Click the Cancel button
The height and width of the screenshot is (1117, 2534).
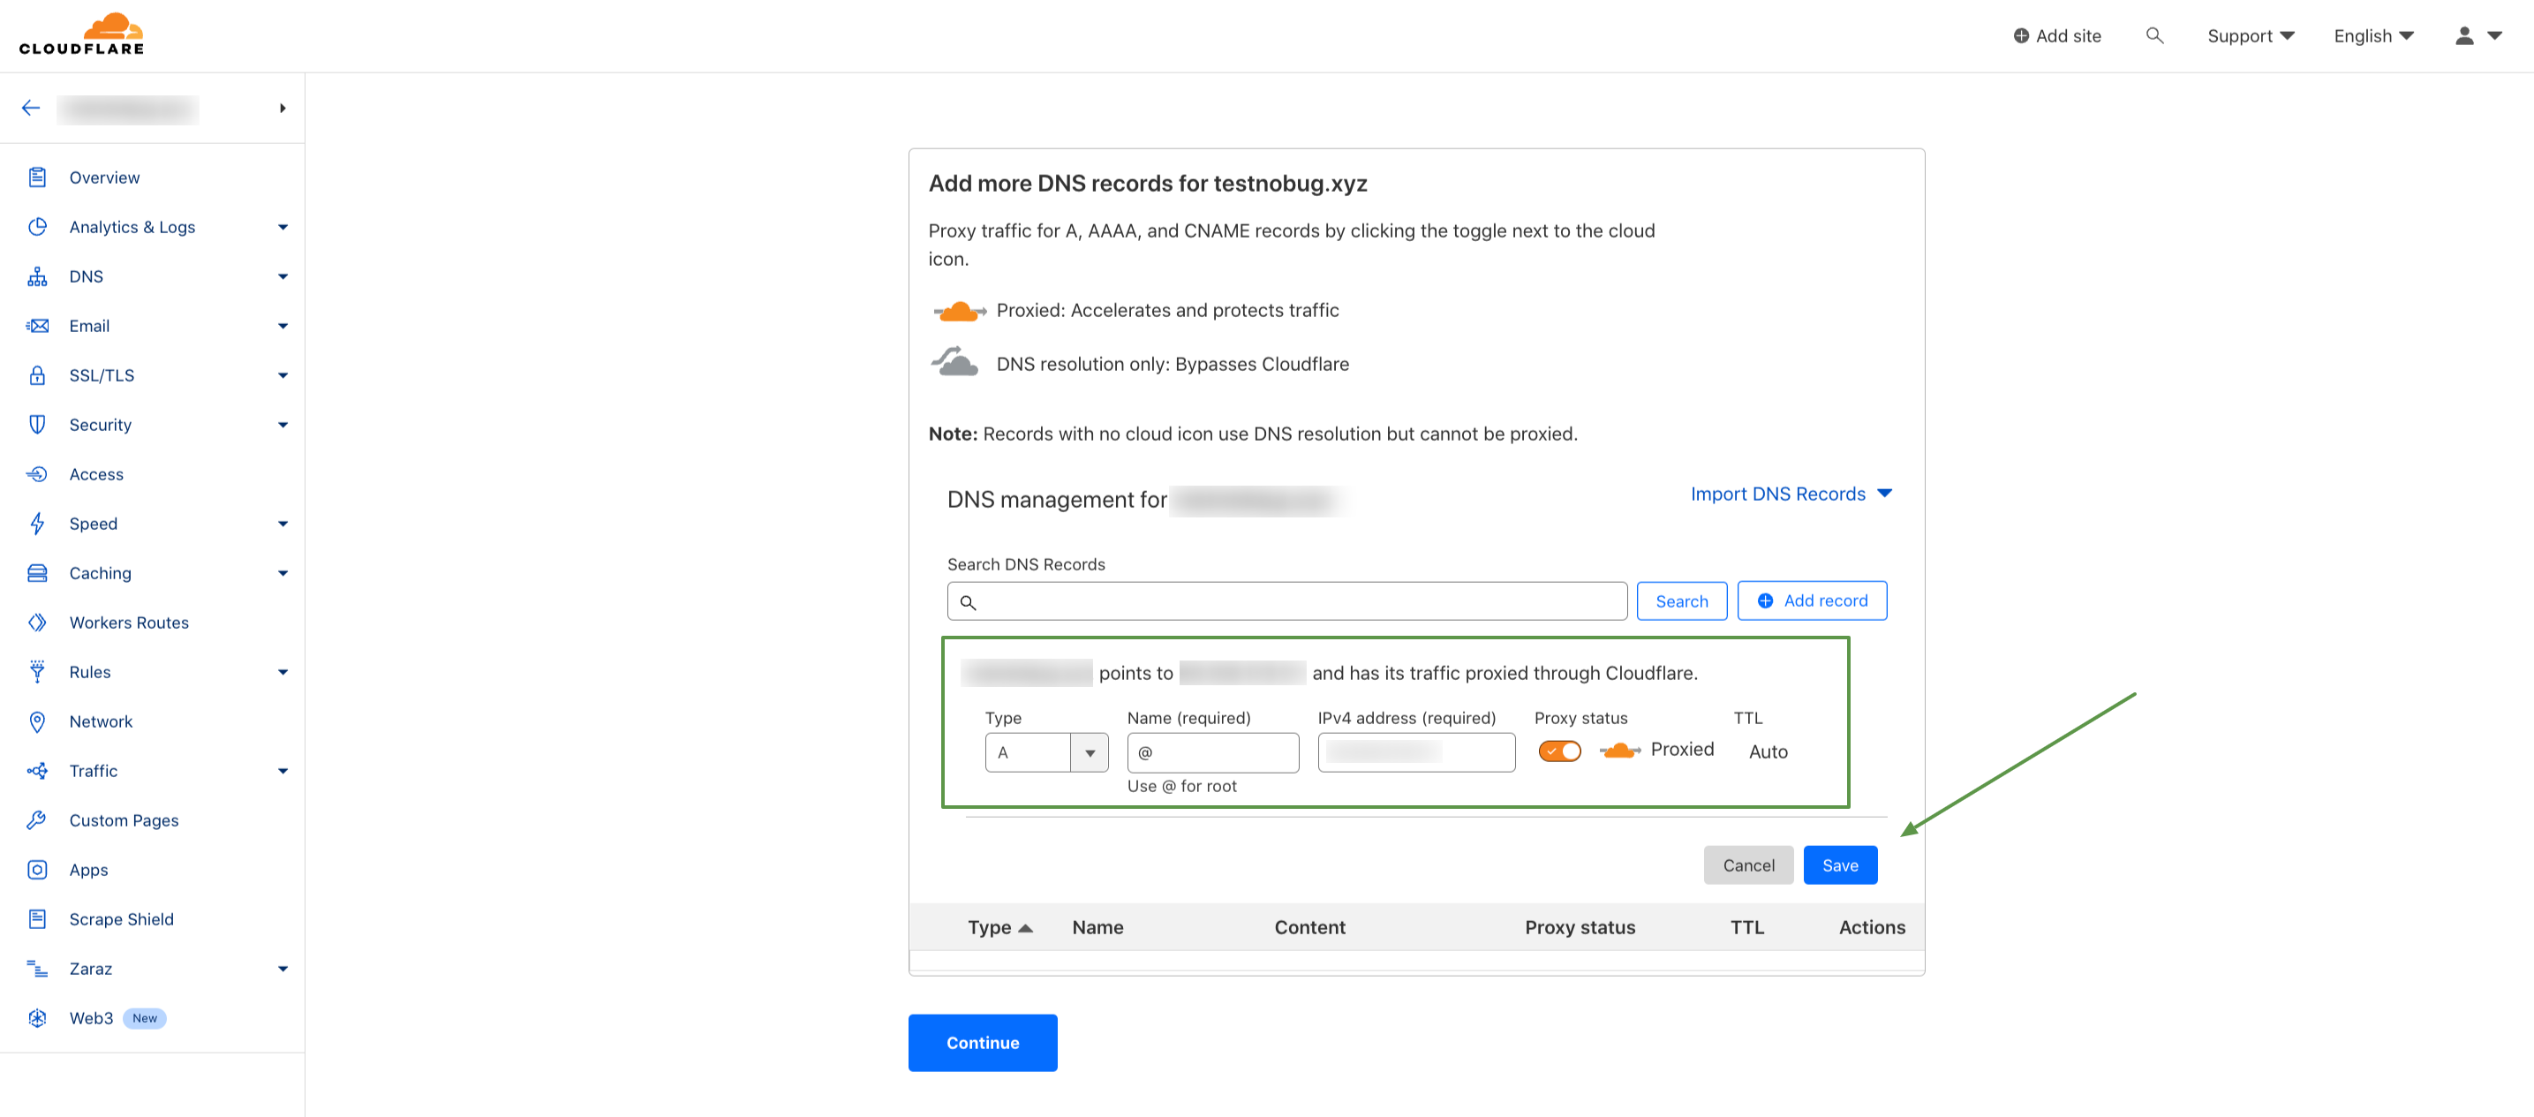(x=1748, y=865)
